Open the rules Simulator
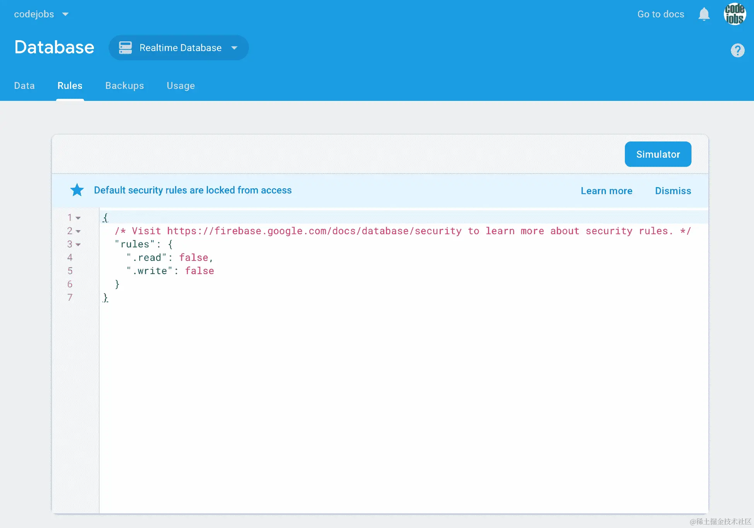Image resolution: width=754 pixels, height=528 pixels. click(658, 154)
